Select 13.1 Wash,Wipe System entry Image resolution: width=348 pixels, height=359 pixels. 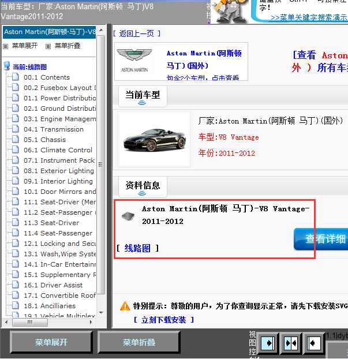coord(60,254)
